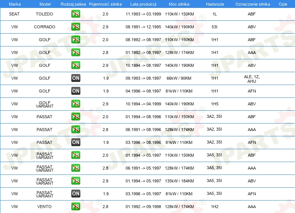The height and width of the screenshot is (213, 295).
Task: Click the Nadwozie column header
Action: click(x=215, y=4)
